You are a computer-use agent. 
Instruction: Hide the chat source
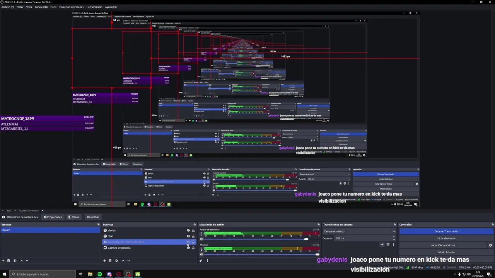[188, 236]
